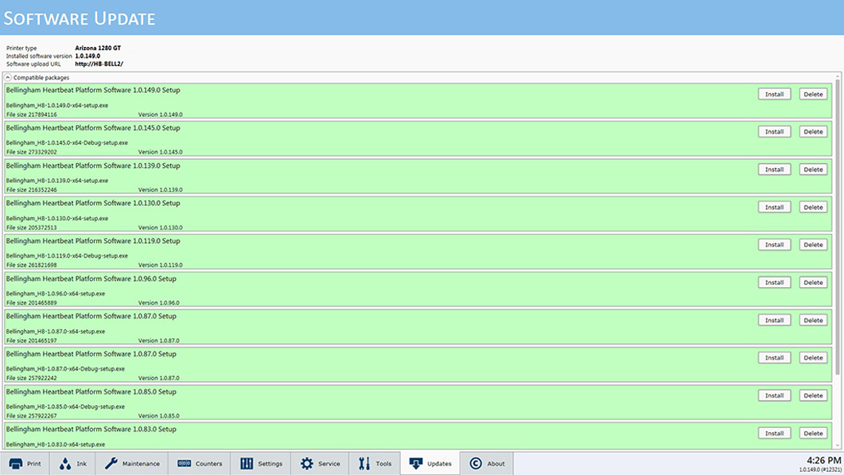This screenshot has width=844, height=475.
Task: Click file name Bellingham_HB-1.0.139.0-x64-setup.exe
Action: pos(57,181)
